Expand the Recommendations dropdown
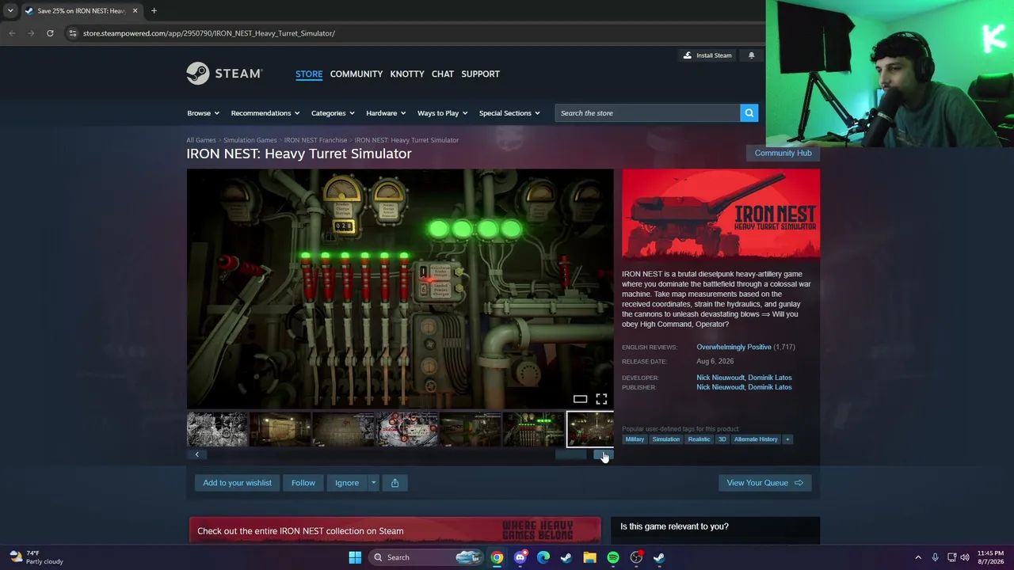Screen dimensions: 1014x570 click(265, 113)
